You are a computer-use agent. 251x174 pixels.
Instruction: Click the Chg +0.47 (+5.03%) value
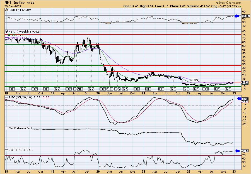point(225,6)
